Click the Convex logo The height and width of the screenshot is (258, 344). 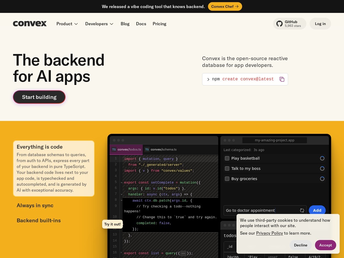pos(30,24)
